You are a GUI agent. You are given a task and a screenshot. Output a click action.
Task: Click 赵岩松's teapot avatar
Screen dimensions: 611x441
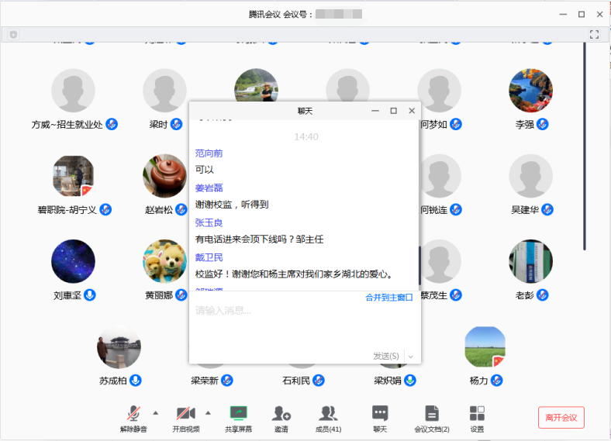(165, 176)
